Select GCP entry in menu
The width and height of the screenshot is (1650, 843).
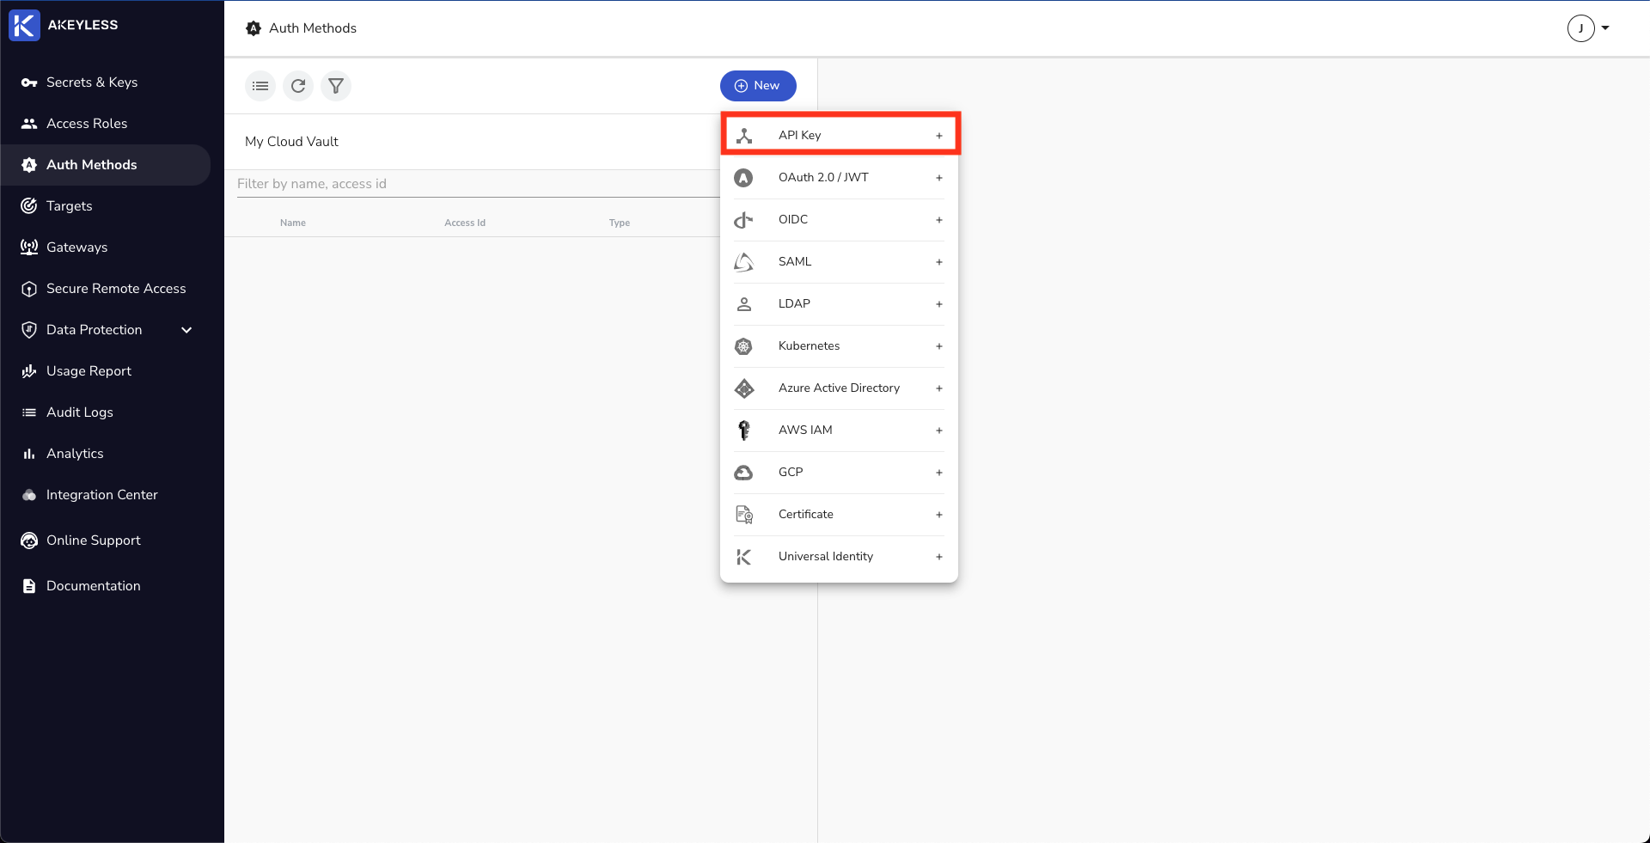(x=840, y=473)
